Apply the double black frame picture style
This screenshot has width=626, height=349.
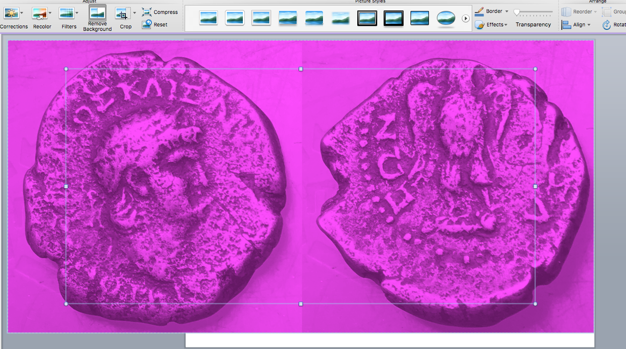[x=367, y=18]
